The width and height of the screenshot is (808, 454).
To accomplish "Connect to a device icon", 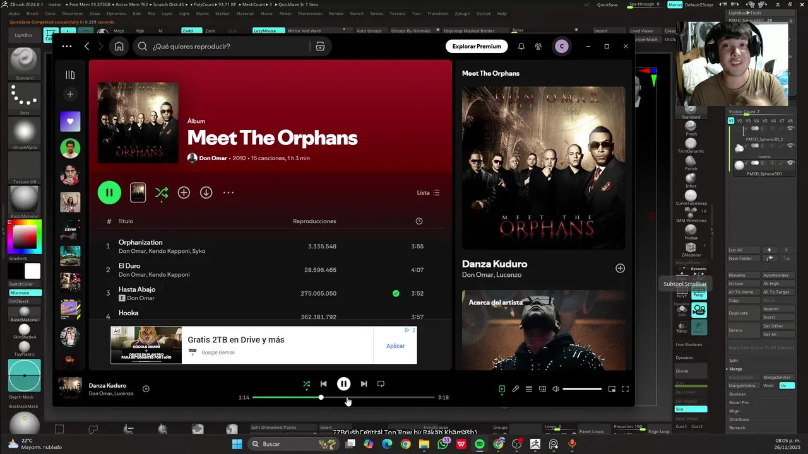I will tap(542, 389).
